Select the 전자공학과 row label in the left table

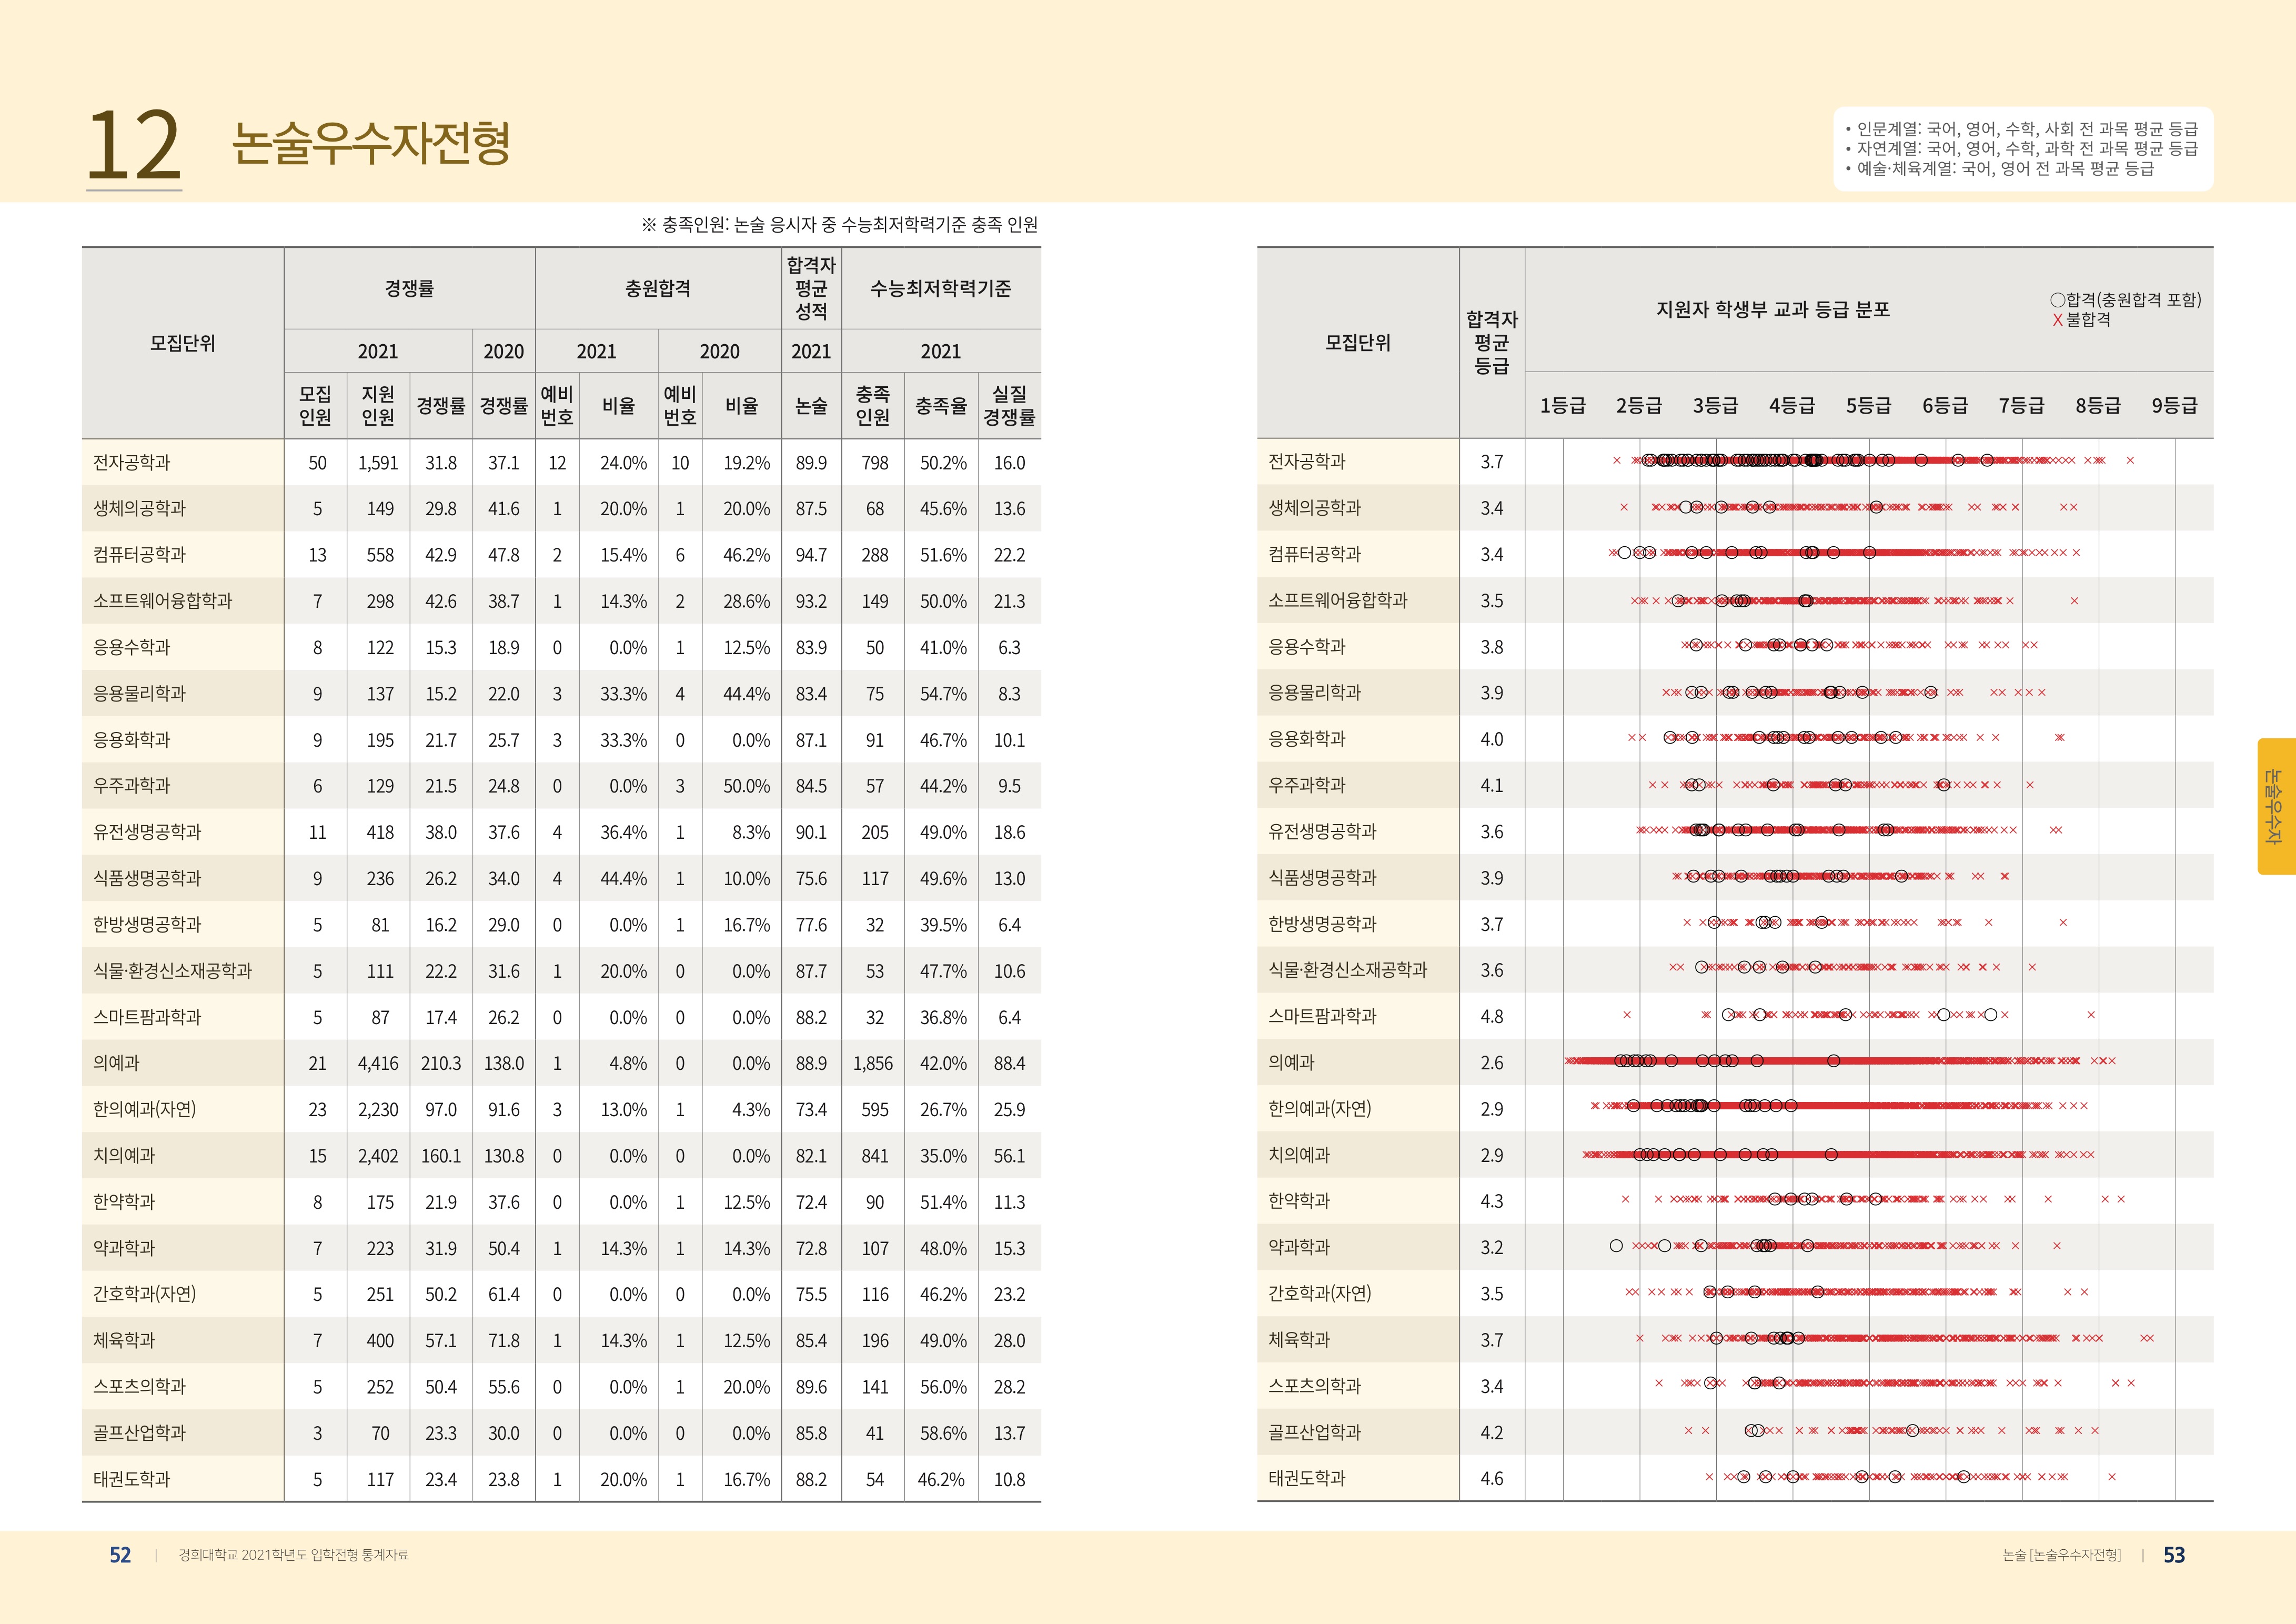(x=132, y=463)
